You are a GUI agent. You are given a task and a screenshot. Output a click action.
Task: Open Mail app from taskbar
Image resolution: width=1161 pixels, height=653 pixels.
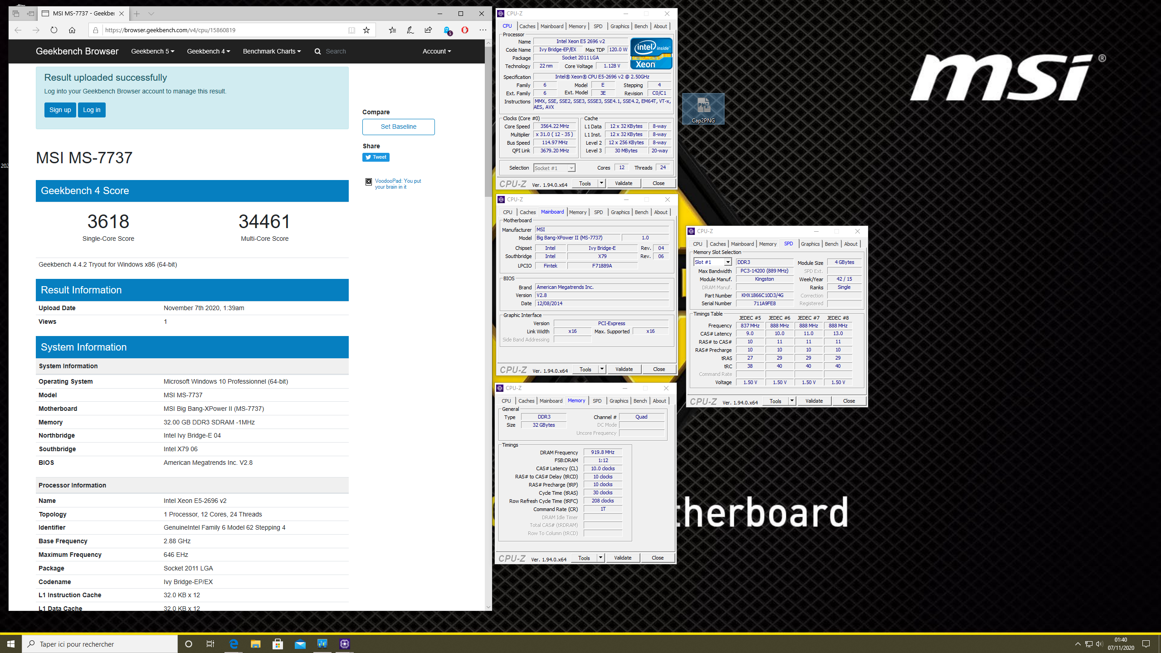click(x=300, y=644)
